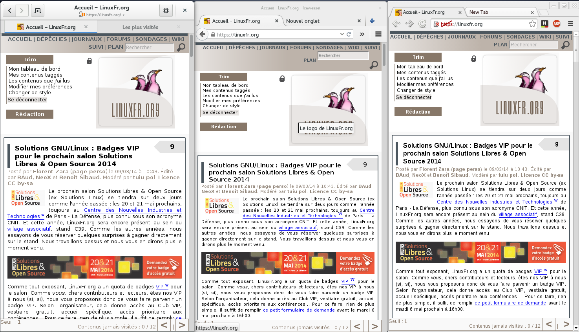579x332 pixels.
Task: Open FORUMS in the left window site menu
Action: click(x=119, y=39)
